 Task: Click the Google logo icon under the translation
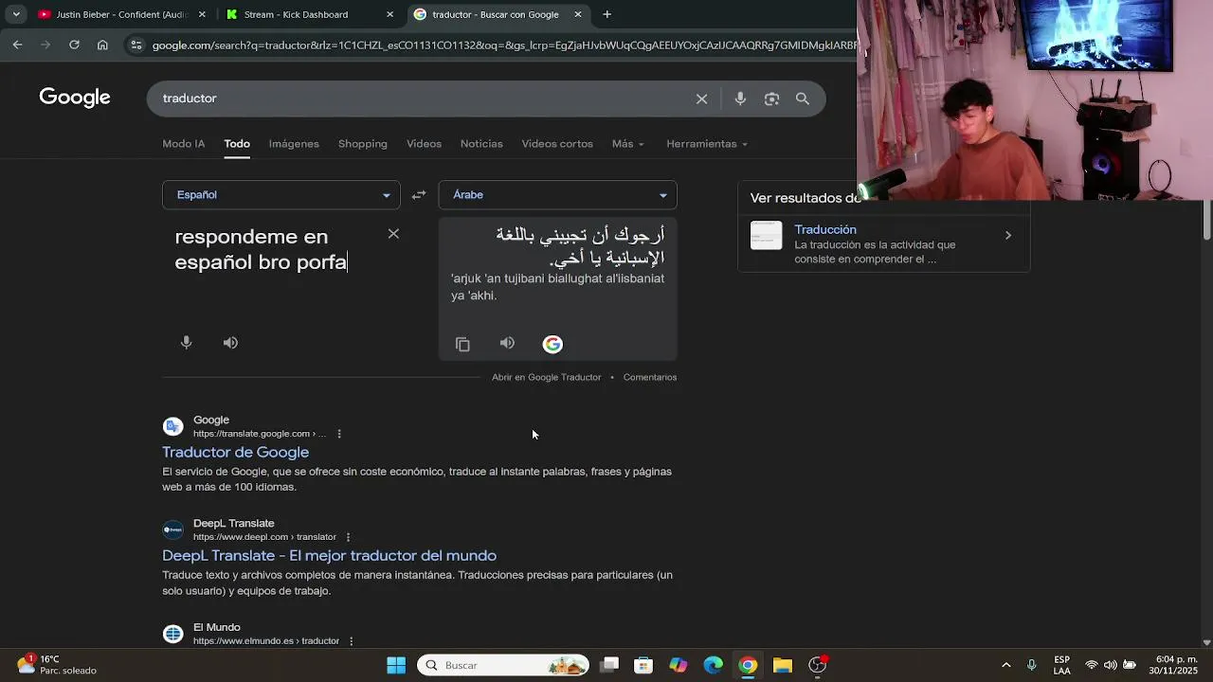552,344
